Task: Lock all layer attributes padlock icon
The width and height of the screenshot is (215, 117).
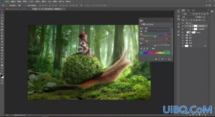Action: pos(196,20)
